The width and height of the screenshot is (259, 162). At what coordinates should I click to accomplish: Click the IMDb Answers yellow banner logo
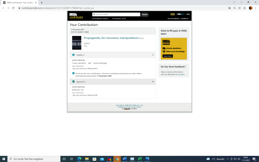[x=166, y=42]
